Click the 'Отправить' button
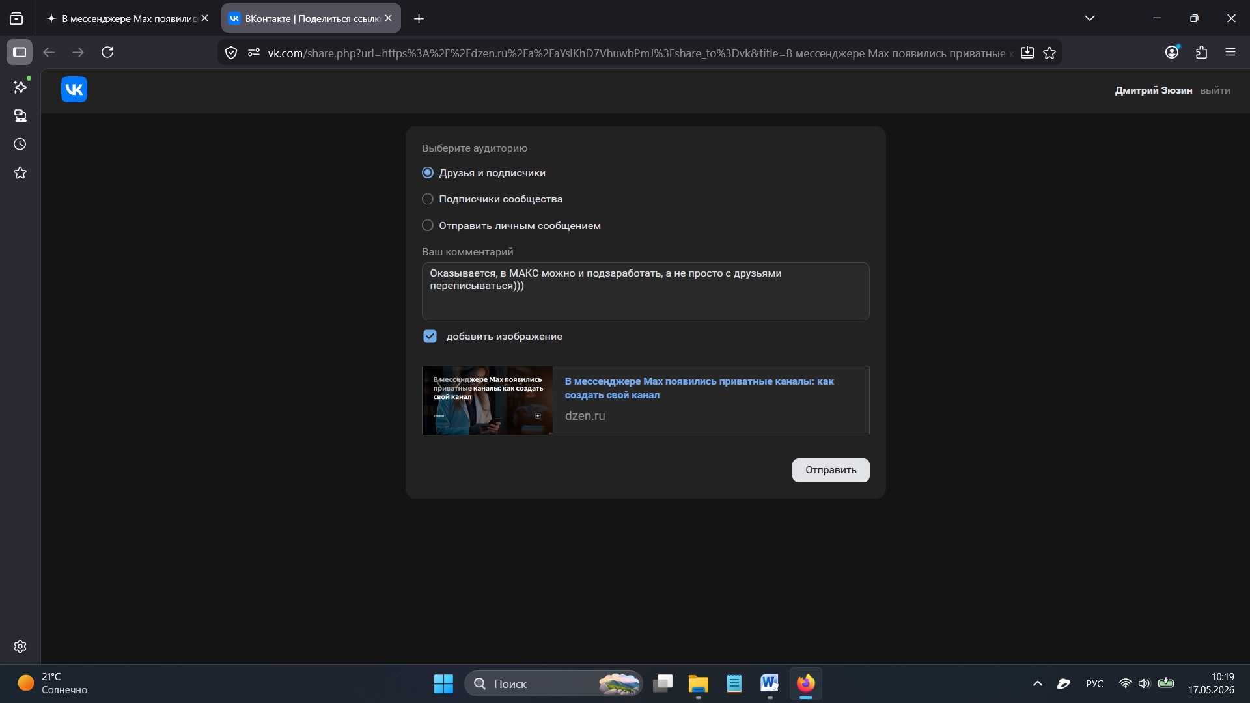Screen dimensions: 1250x703 point(831,470)
